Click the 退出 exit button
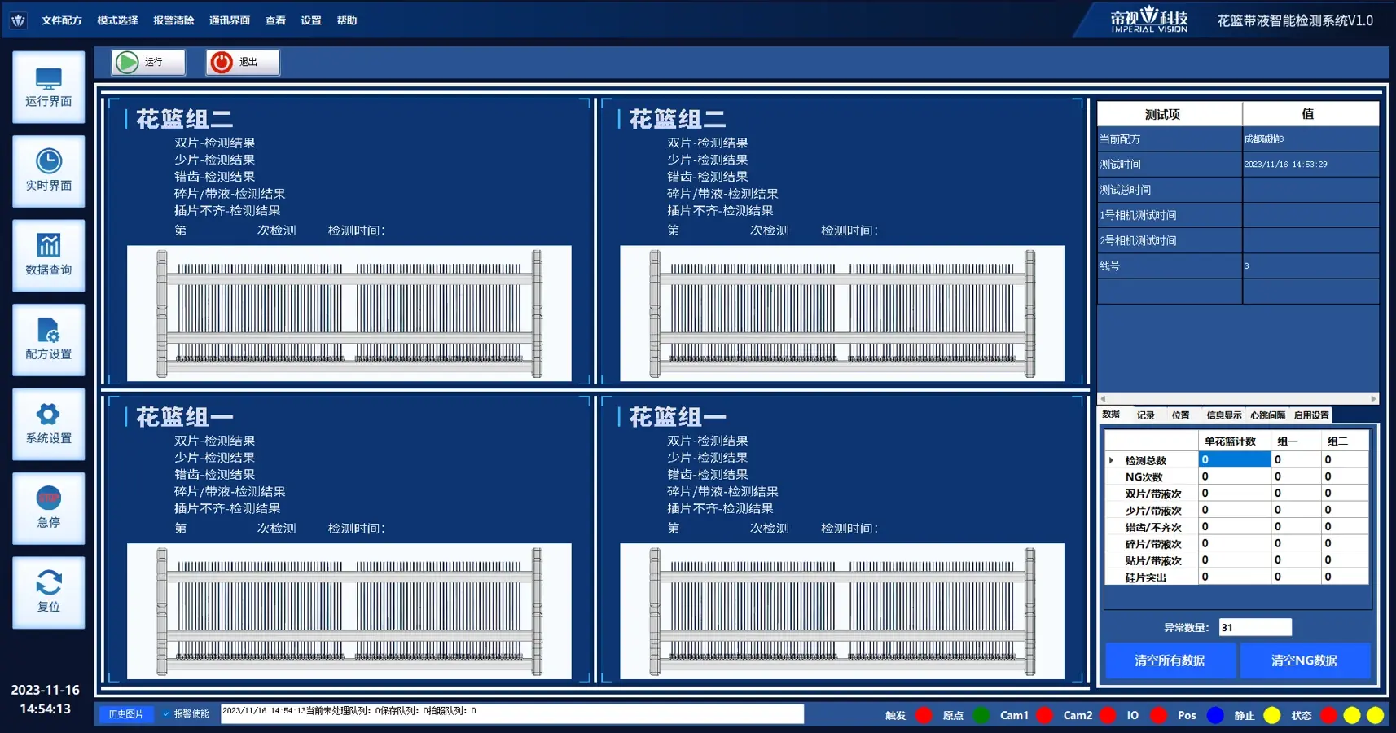The image size is (1396, 733). (243, 62)
